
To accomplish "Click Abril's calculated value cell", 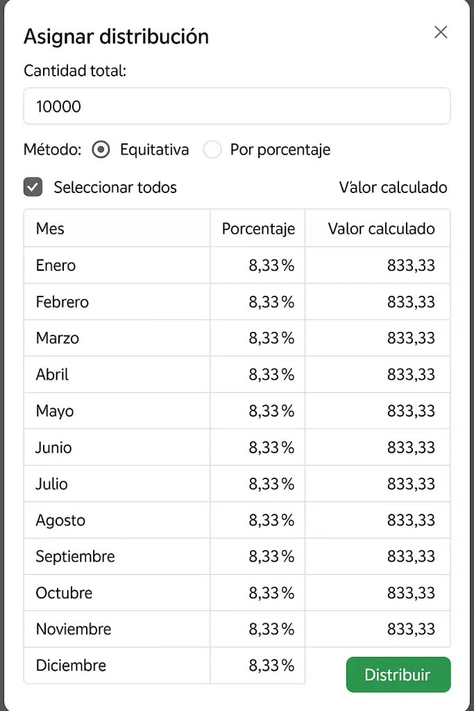I will tap(411, 374).
